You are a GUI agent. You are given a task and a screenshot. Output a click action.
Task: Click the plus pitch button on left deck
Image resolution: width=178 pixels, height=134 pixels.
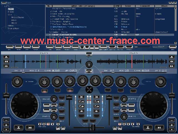6,125
